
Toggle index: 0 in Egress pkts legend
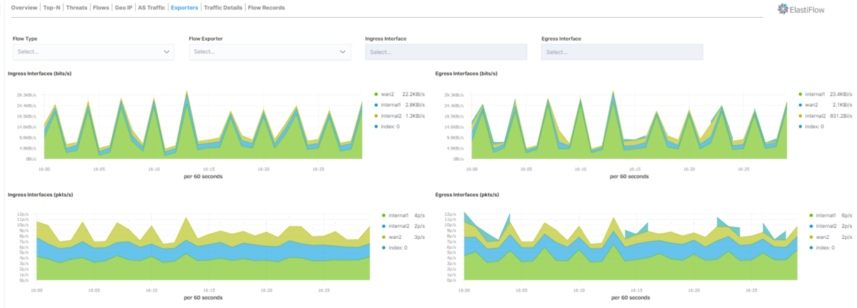click(x=825, y=247)
